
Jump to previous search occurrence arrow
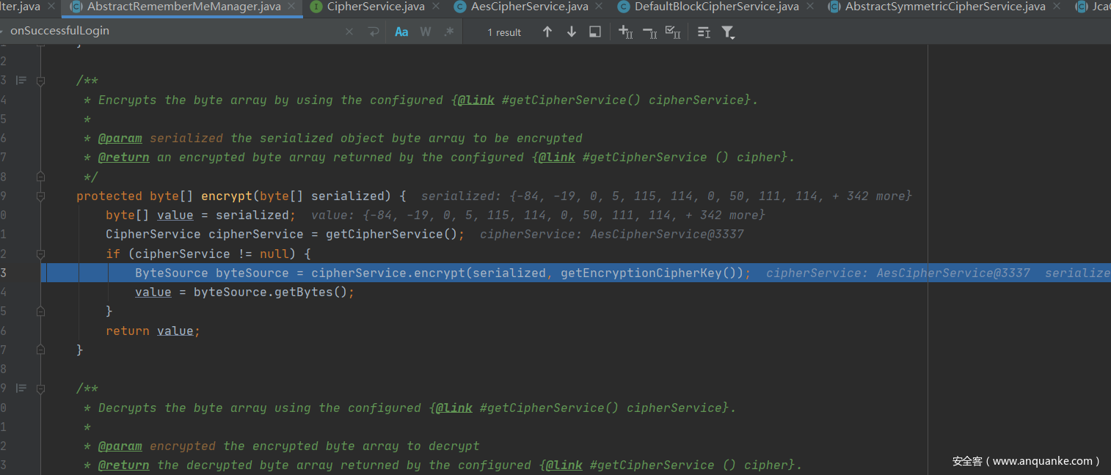(x=547, y=32)
